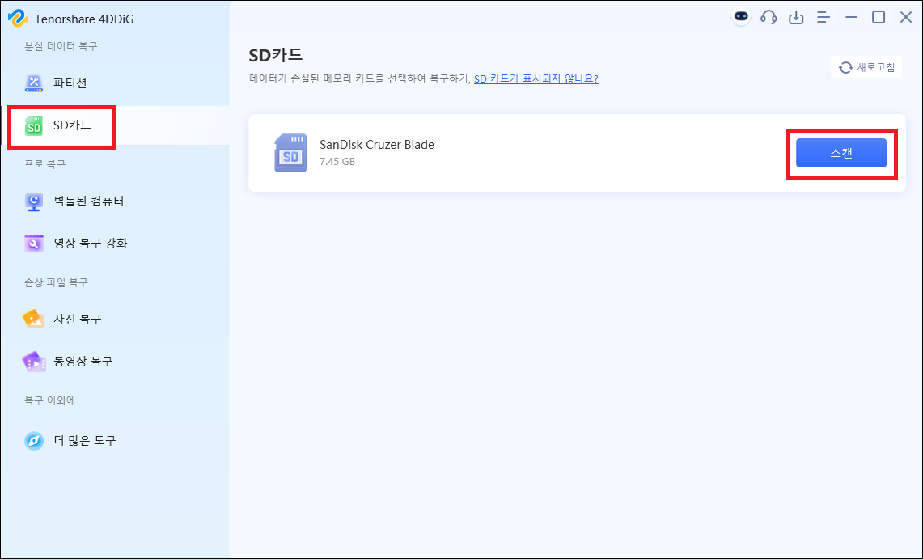The width and height of the screenshot is (923, 559).
Task: Select SD카드 in the sidebar
Action: 115,125
